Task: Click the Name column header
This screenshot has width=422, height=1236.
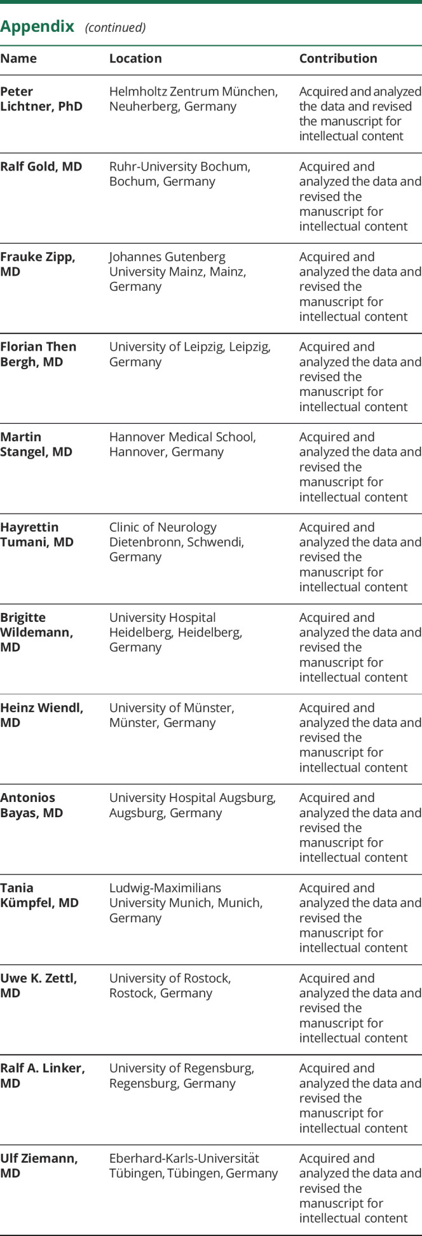Action: point(18,59)
